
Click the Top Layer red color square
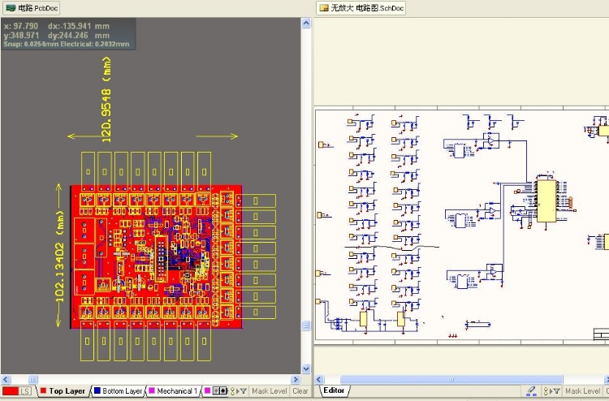[x=43, y=390]
